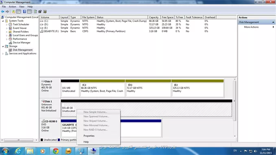Sort by the Volume column header
Image resolution: width=276 pixels, height=155 pixels.
tap(50, 17)
